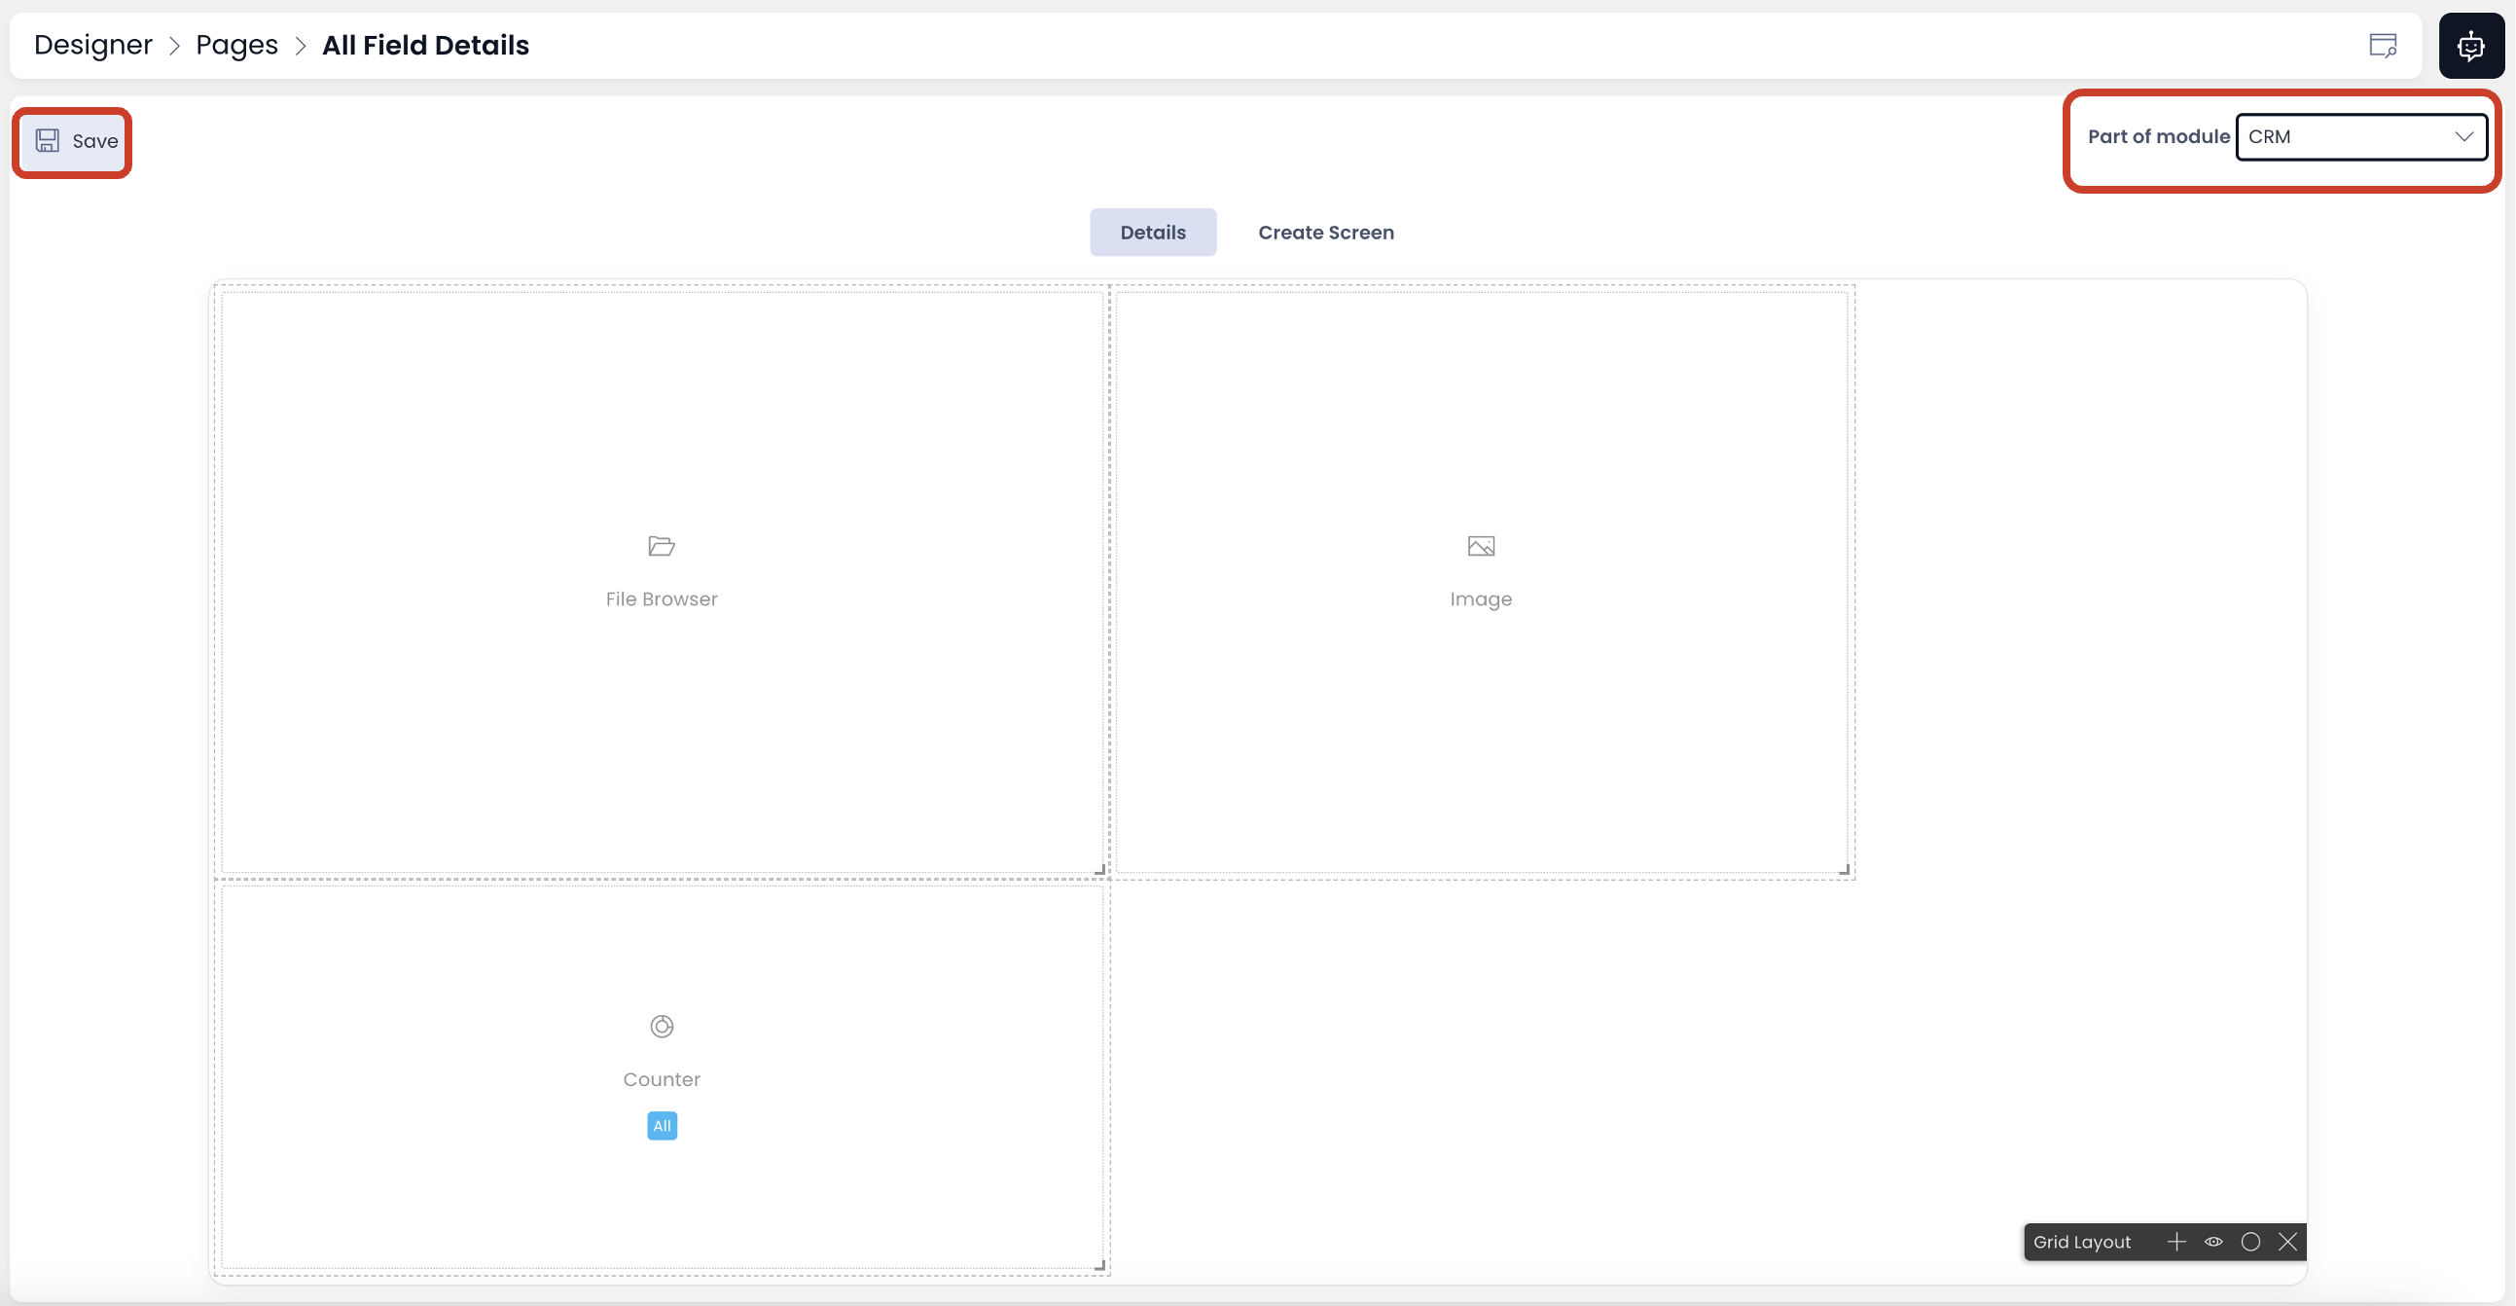Toggle Grid Layout visibility eye icon
Screen dimensions: 2516x1306
[x=2213, y=1242]
